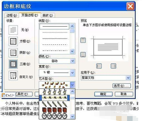Switch to the Shading (底纹) tab
Viewport: 142px width, 121px height.
coord(48,15)
